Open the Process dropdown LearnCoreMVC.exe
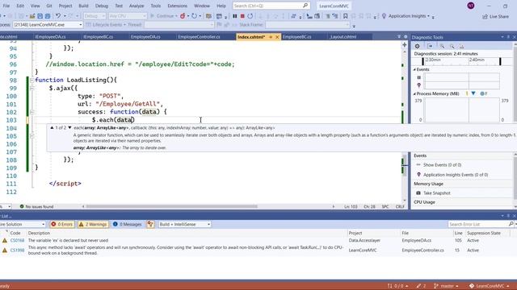 point(48,25)
